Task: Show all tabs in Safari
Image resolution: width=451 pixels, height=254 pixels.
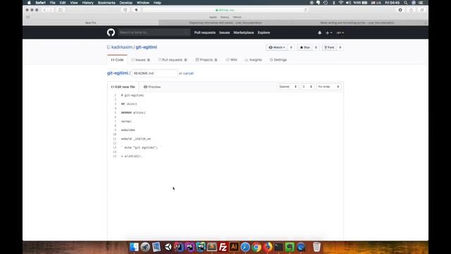Action: 421,10
